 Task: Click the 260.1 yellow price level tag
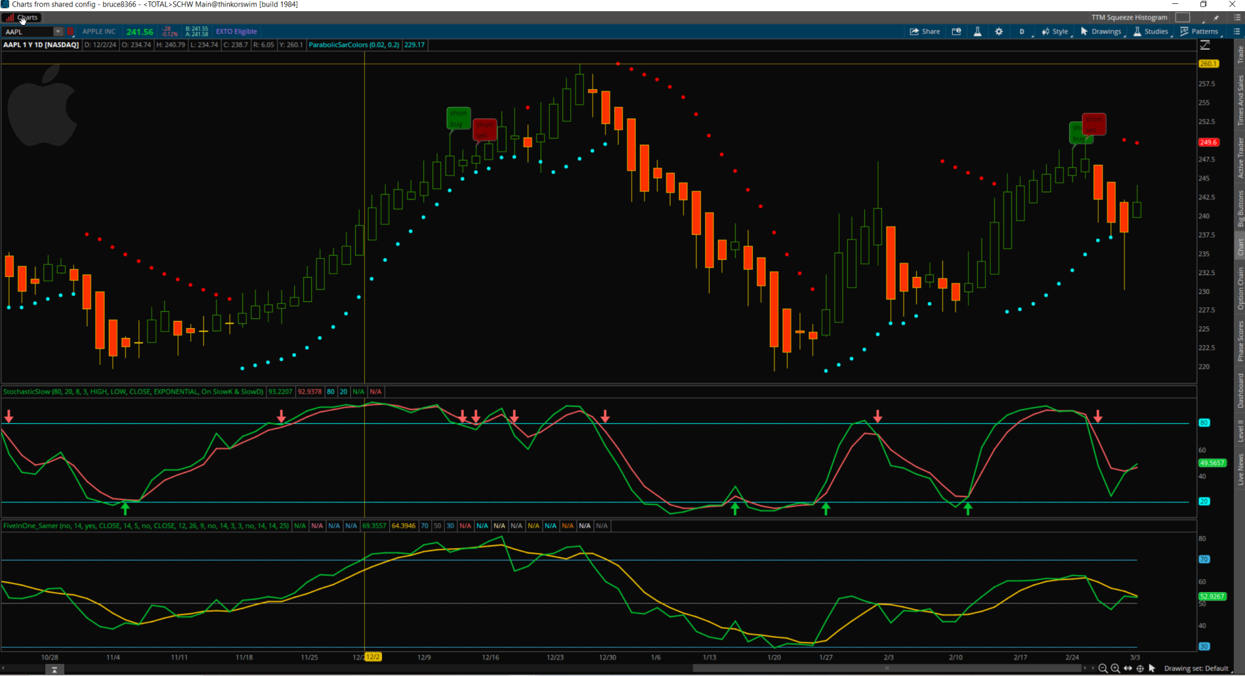tap(1208, 64)
